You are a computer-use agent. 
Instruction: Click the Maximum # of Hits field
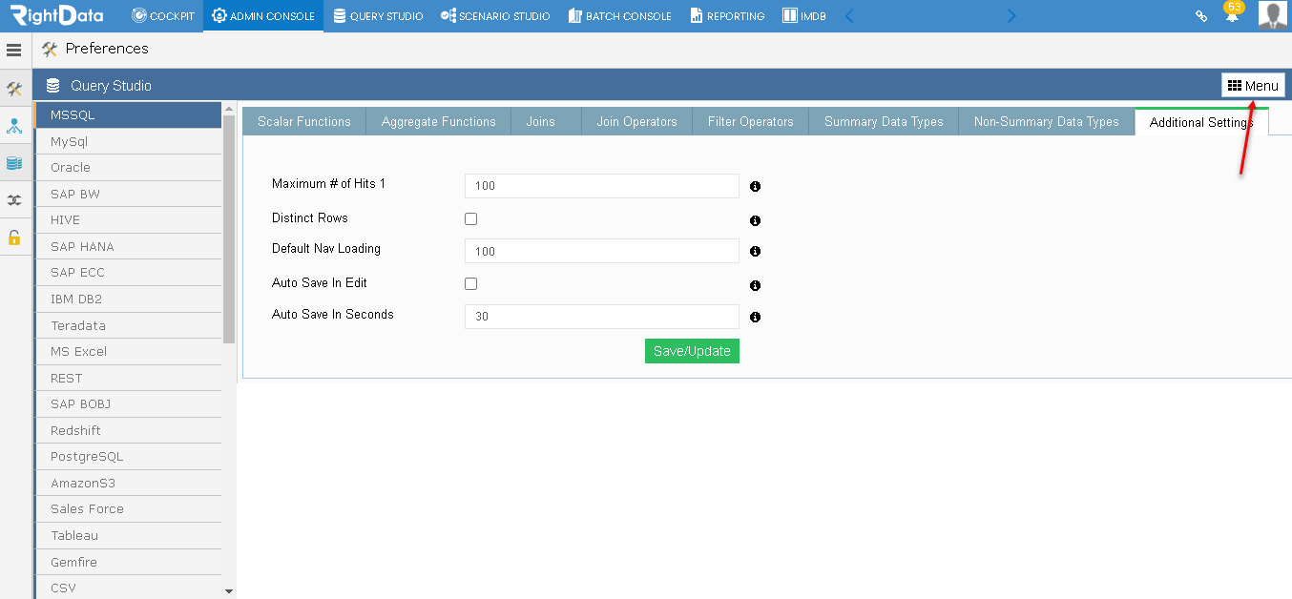(x=602, y=186)
